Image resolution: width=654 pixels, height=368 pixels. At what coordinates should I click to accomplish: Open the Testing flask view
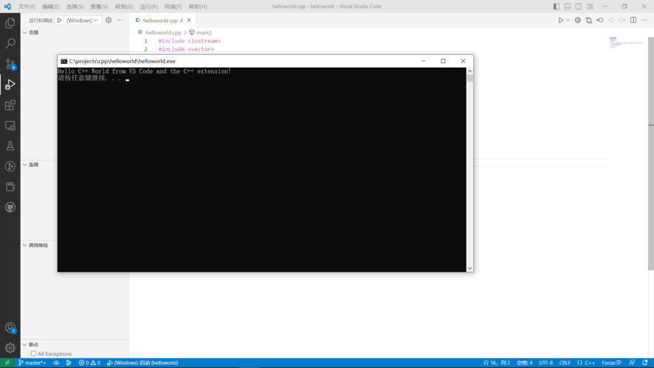(10, 146)
